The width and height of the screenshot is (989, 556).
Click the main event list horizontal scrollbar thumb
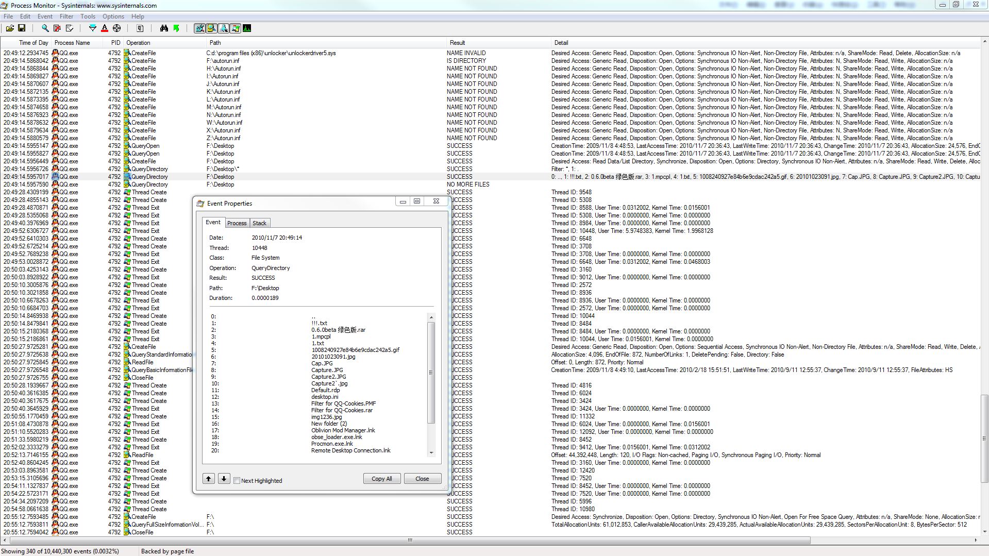coord(410,540)
